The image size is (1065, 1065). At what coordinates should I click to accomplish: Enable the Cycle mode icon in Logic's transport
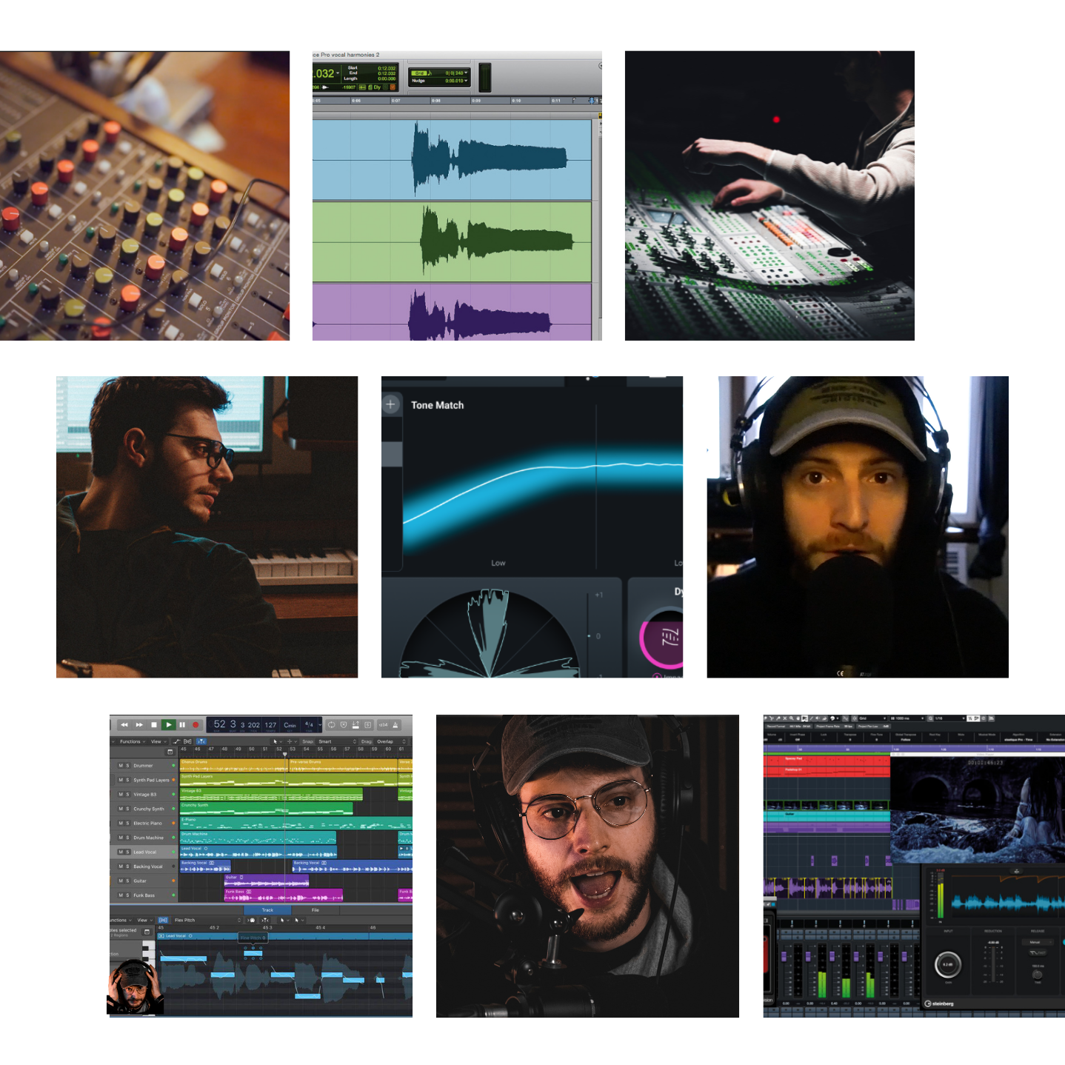pos(331,724)
